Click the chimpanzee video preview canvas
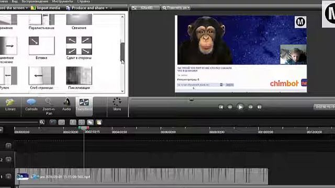This screenshot has height=188, width=335. (241, 54)
